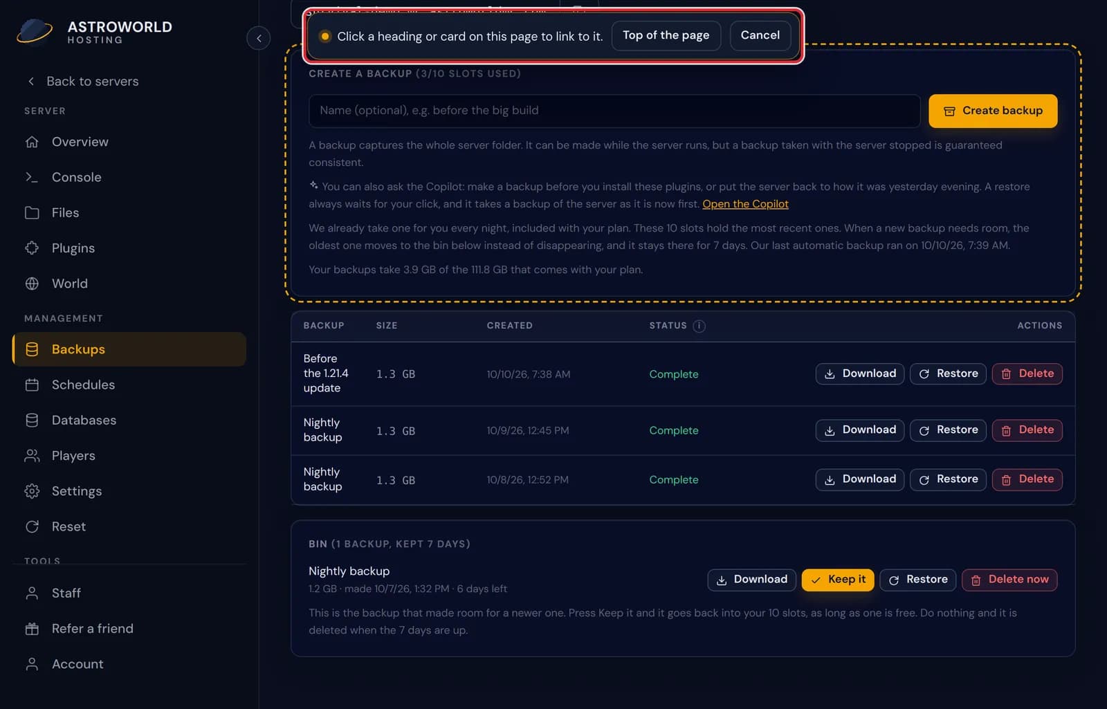Delete the 10/8/26 Nightly backup
Viewport: 1107px width, 709px height.
[x=1027, y=479]
